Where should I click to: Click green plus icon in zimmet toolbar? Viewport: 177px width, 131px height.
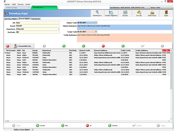pyautogui.click(x=84, y=46)
